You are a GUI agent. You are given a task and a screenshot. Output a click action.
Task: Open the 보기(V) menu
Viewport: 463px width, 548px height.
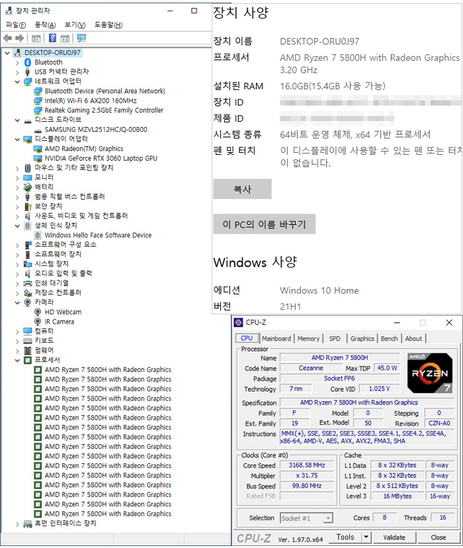coord(75,24)
